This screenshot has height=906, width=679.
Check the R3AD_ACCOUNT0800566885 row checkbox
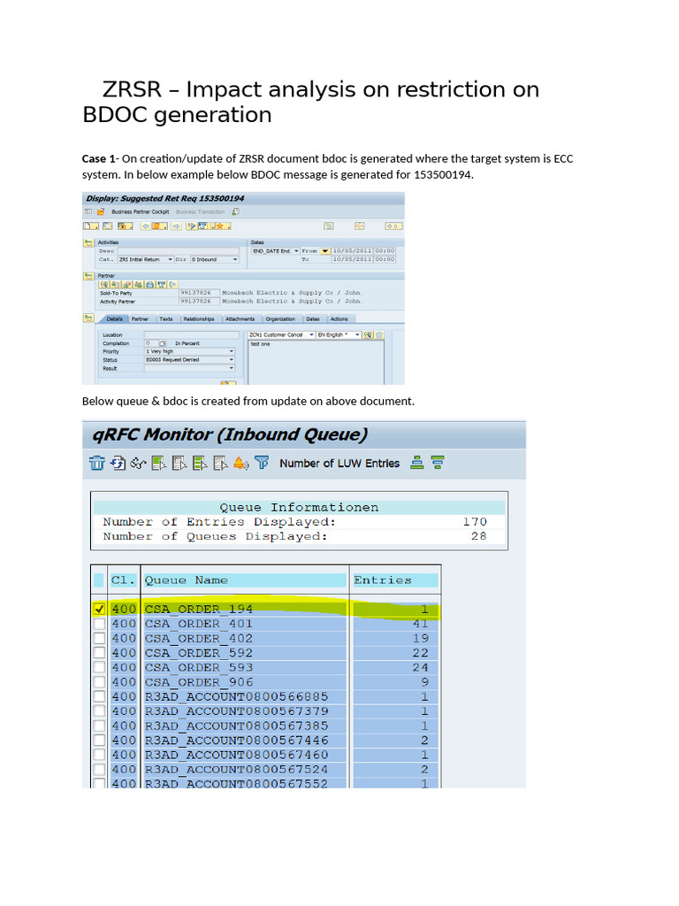click(x=99, y=696)
